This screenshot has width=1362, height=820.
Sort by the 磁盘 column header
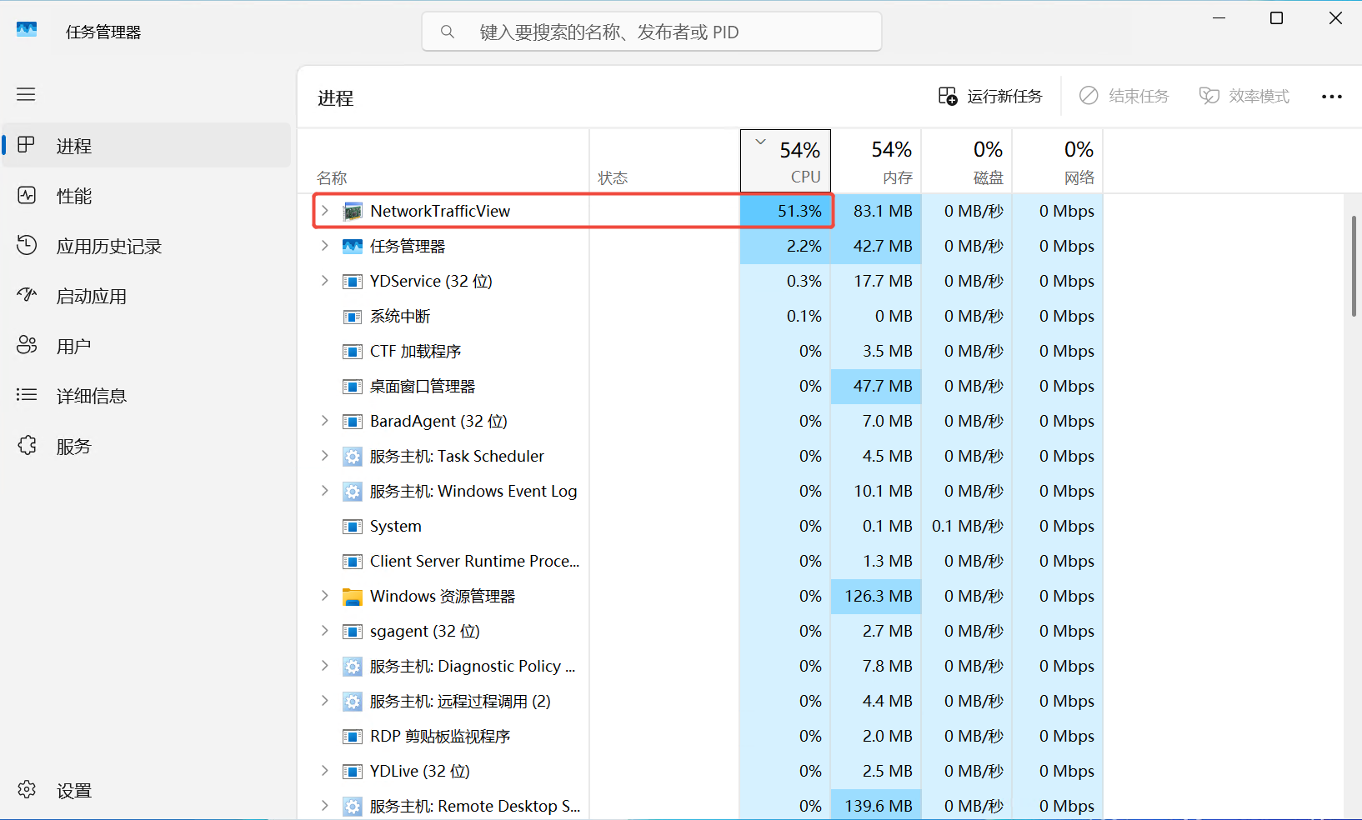coord(967,161)
